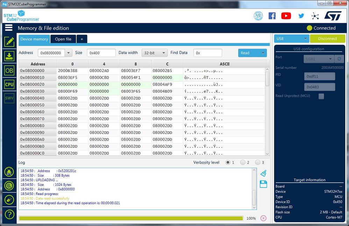The width and height of the screenshot is (349, 226).
Task: Click the 100% progress bar
Action: pos(131,218)
